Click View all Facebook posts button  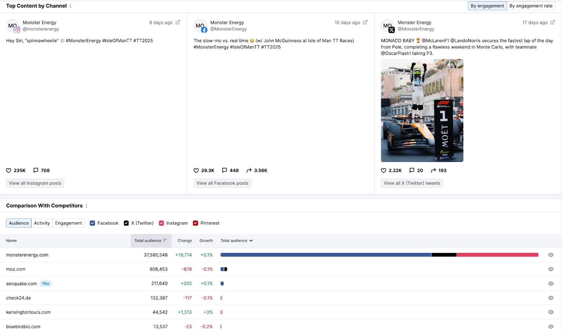[222, 183]
